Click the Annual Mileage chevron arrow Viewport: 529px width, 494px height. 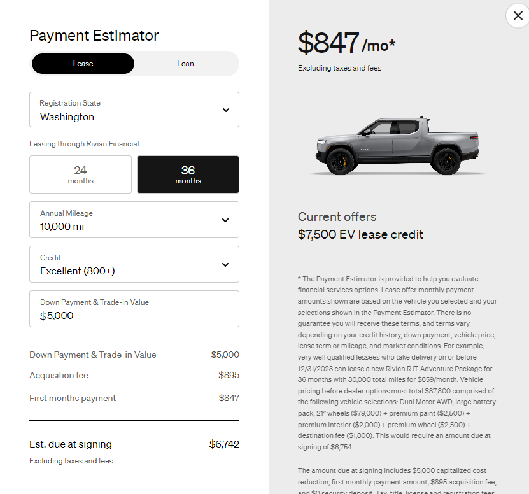(x=225, y=220)
